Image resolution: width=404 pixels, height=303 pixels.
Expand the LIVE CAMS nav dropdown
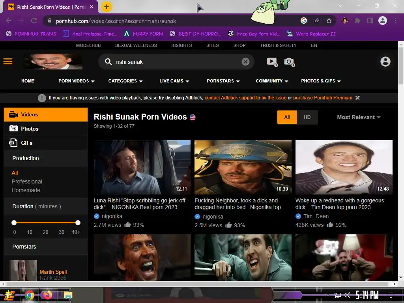point(174,81)
